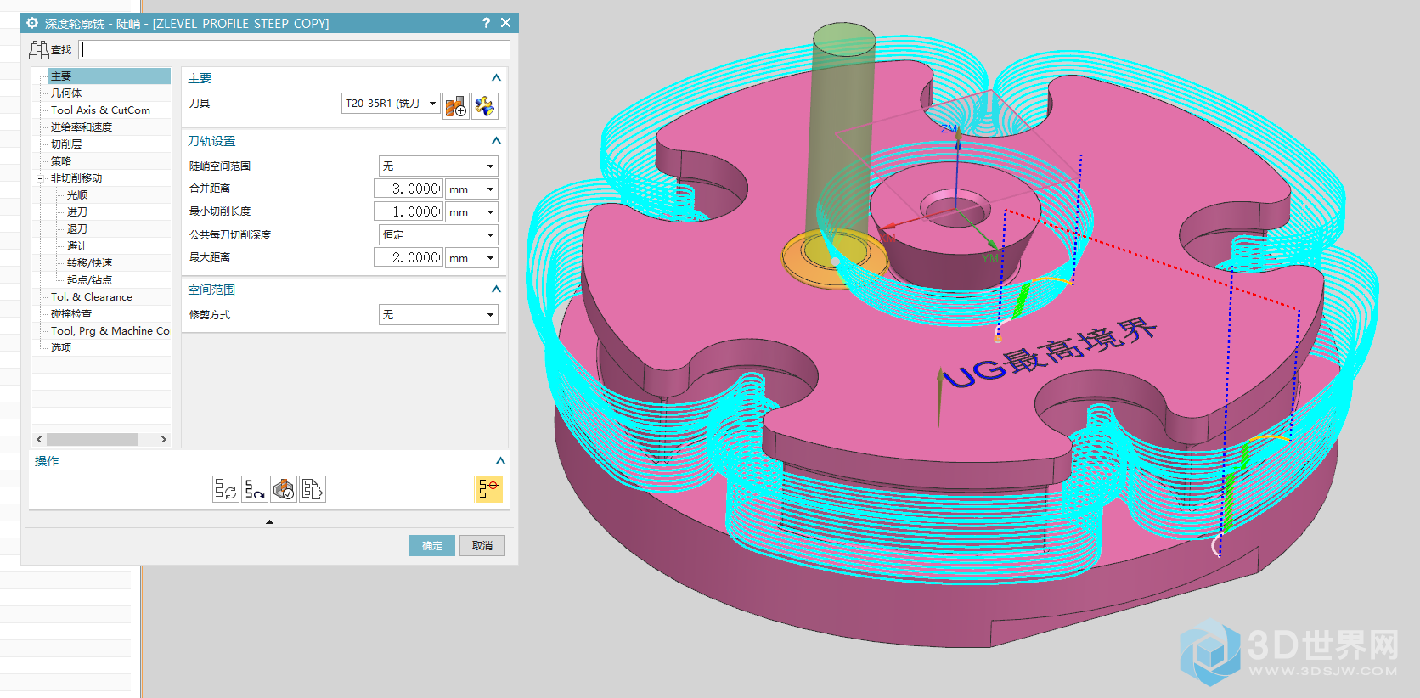Screen dimensions: 1420x698
Task: Open the T20-35R1 tool dropdown
Action: [x=432, y=104]
